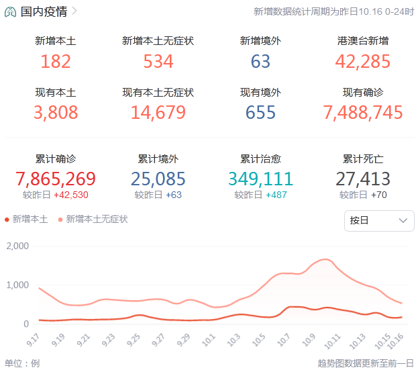Click the lungs icon beside 国内疫情
The image size is (418, 380).
tap(11, 11)
